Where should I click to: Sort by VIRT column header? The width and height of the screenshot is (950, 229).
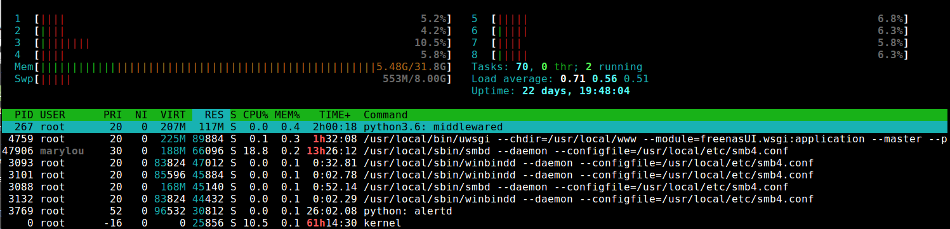173,115
